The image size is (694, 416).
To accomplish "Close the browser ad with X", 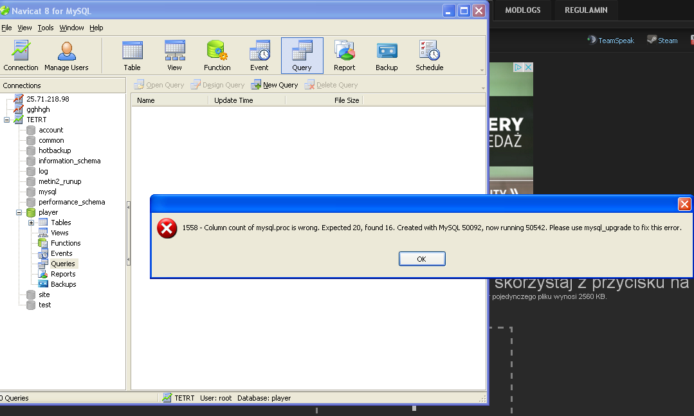I will (528, 68).
